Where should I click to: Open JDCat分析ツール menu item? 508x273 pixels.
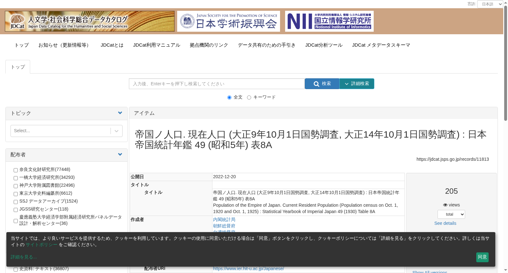324,45
